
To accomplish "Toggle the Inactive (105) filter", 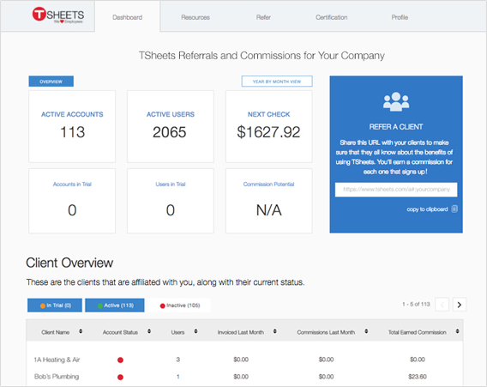I will pos(179,305).
